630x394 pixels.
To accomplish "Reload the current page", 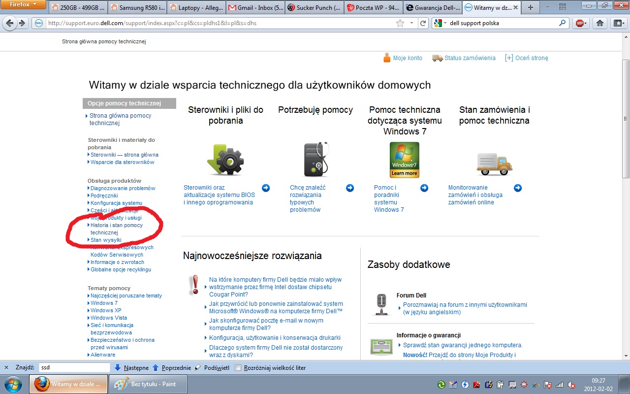I will click(x=423, y=23).
